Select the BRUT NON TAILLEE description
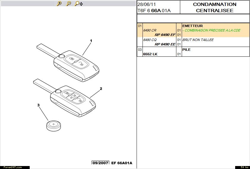 (x=198, y=40)
